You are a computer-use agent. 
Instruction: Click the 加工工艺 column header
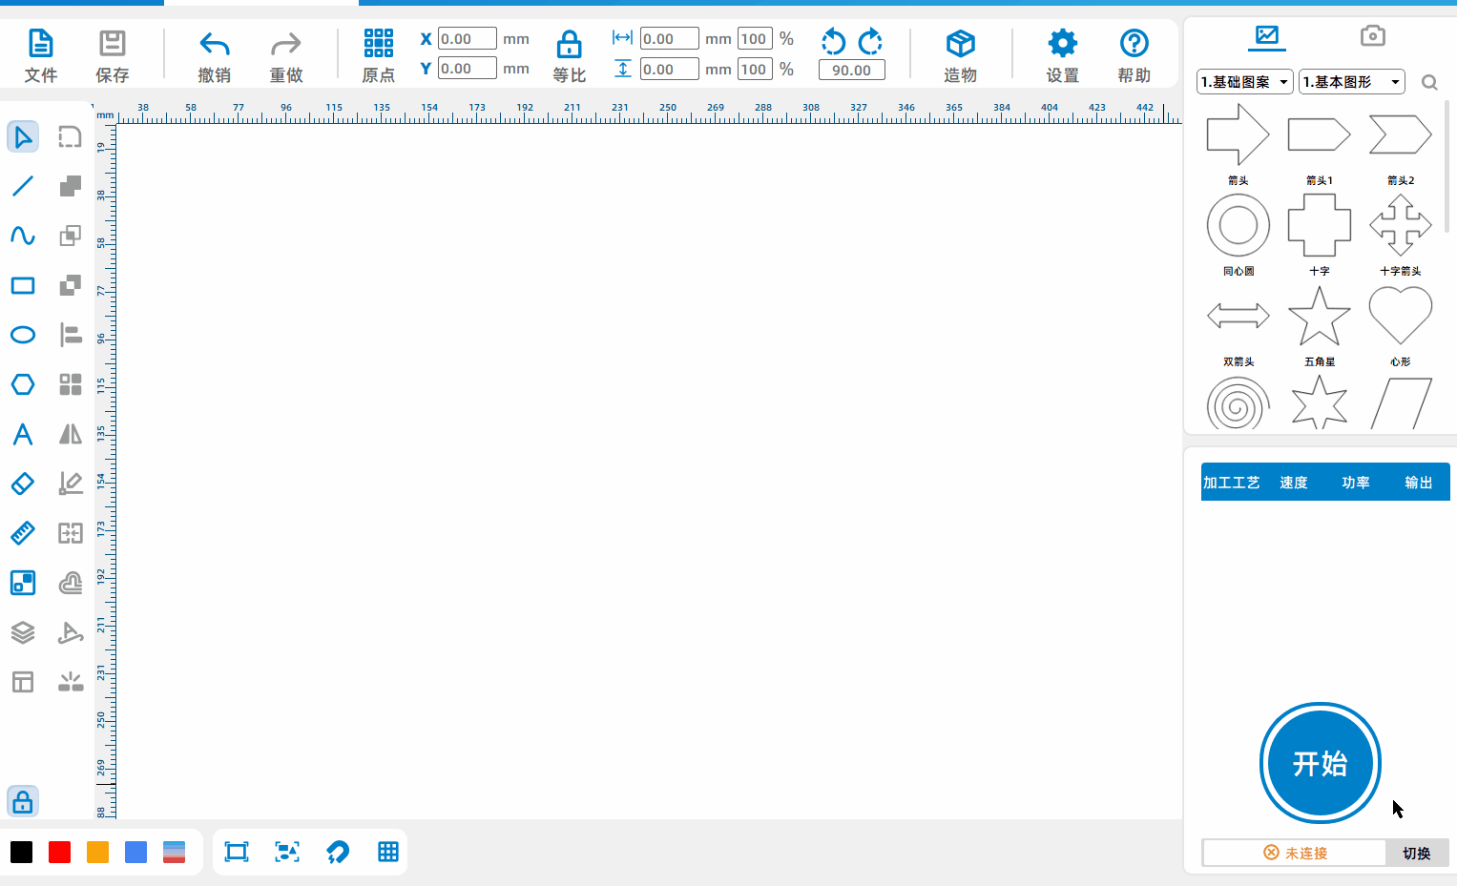tap(1231, 483)
